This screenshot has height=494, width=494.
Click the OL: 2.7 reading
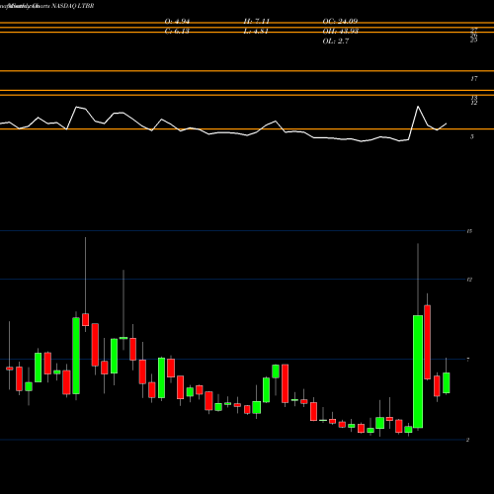pyautogui.click(x=336, y=41)
